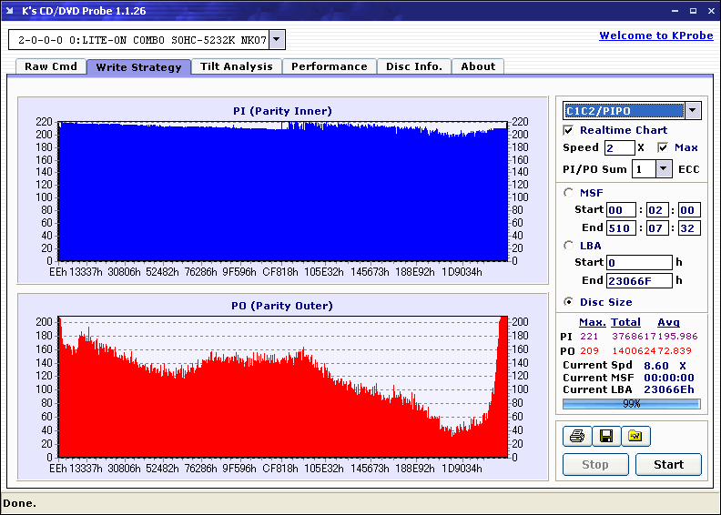The image size is (721, 515).
Task: Follow the Welcome to KProbe link
Action: tap(655, 35)
